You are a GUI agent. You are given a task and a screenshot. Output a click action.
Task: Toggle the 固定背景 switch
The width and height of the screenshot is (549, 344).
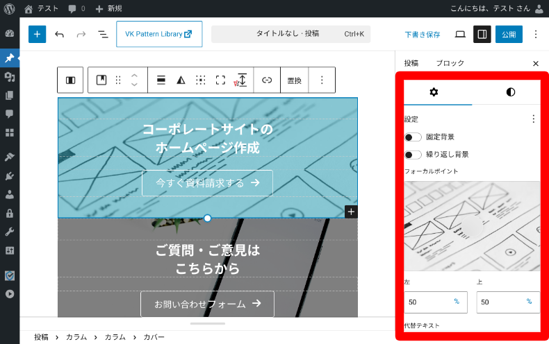pos(413,137)
